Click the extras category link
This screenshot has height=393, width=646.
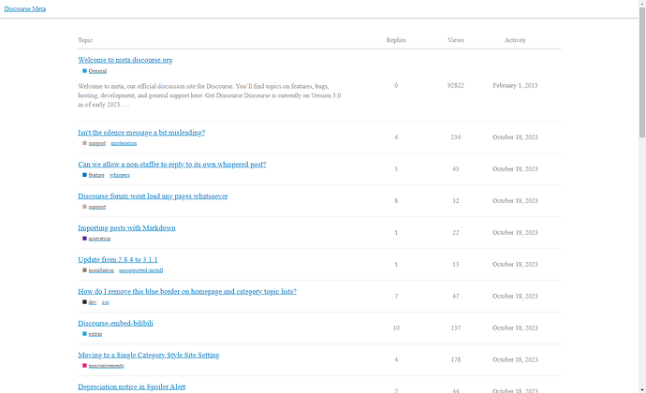click(95, 334)
